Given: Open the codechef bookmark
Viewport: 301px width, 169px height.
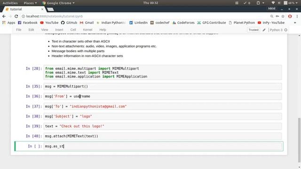Looking at the screenshot, I should (160, 23).
